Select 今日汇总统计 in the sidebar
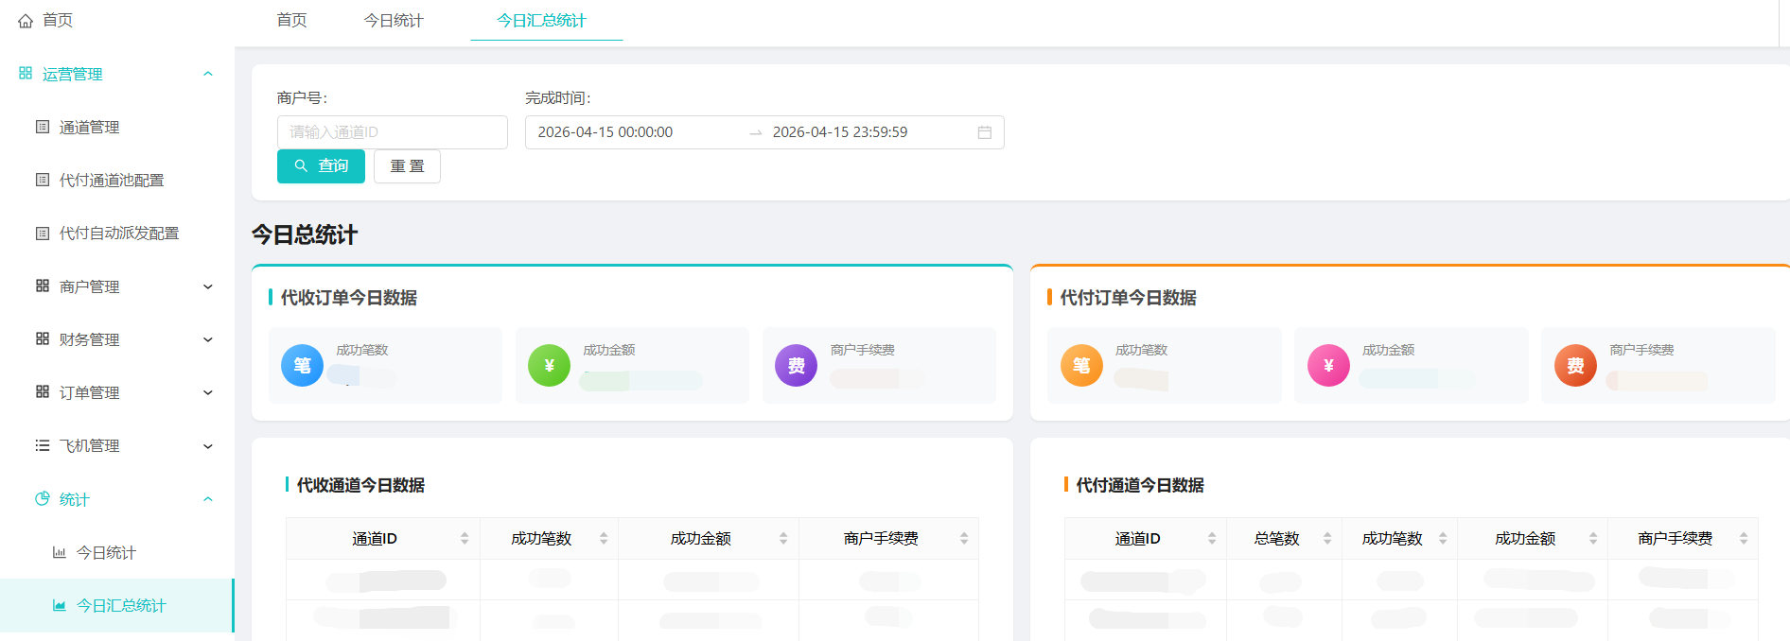 116,605
